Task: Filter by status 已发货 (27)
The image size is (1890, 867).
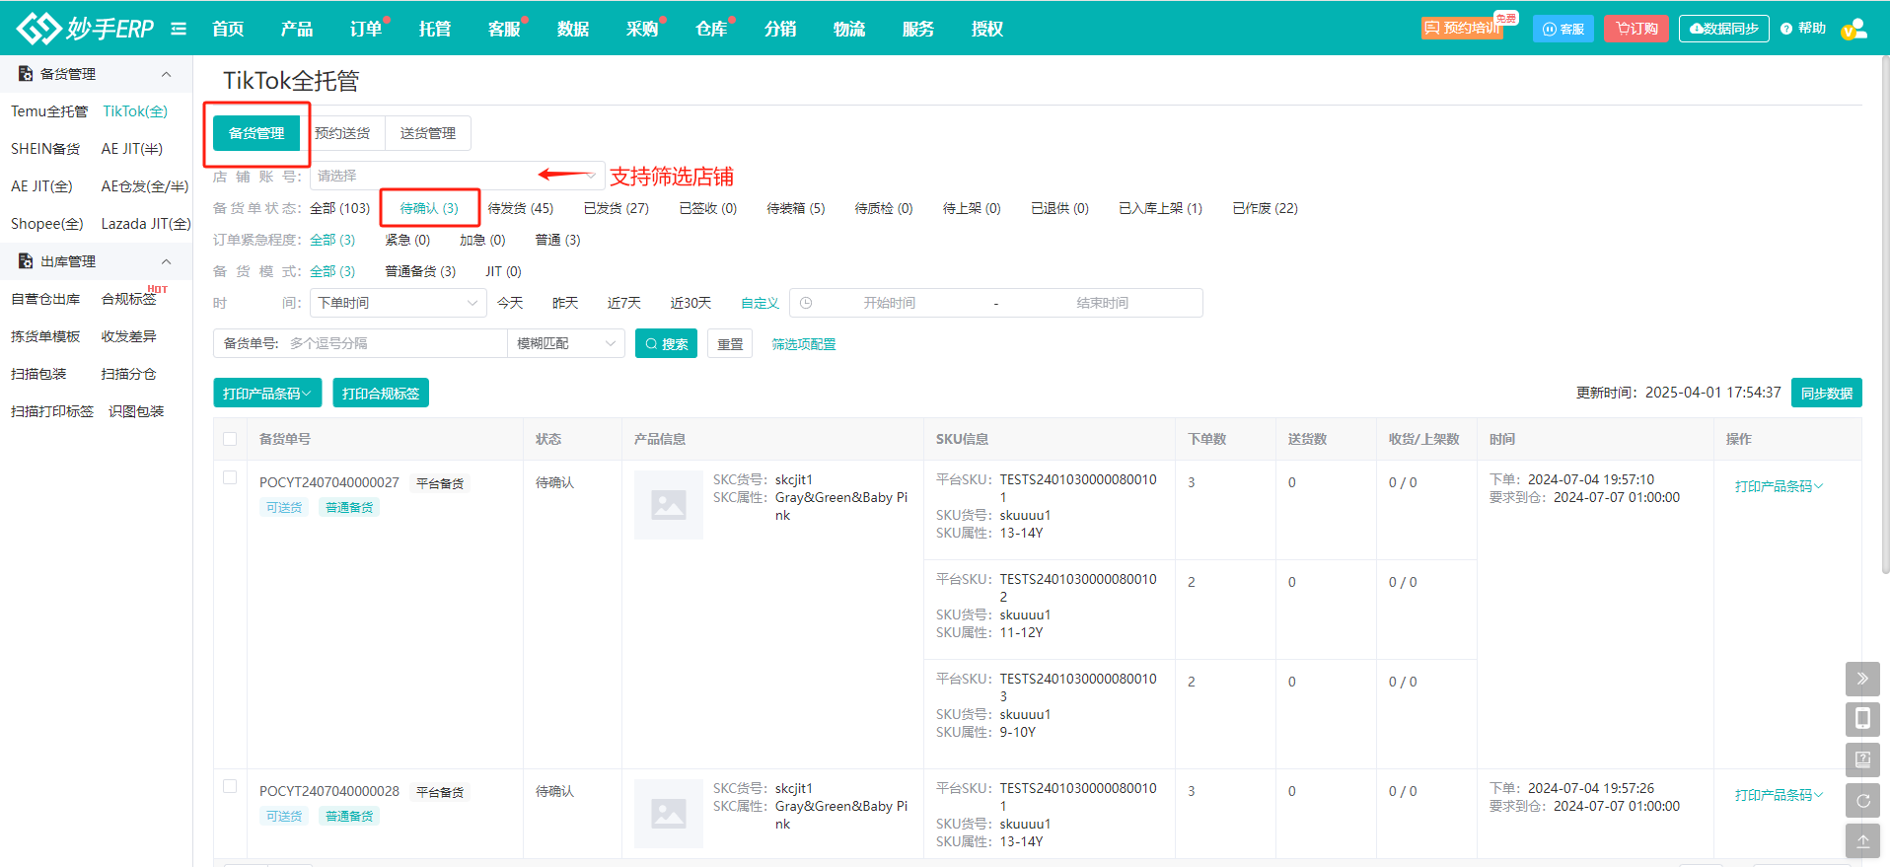Action: tap(617, 208)
